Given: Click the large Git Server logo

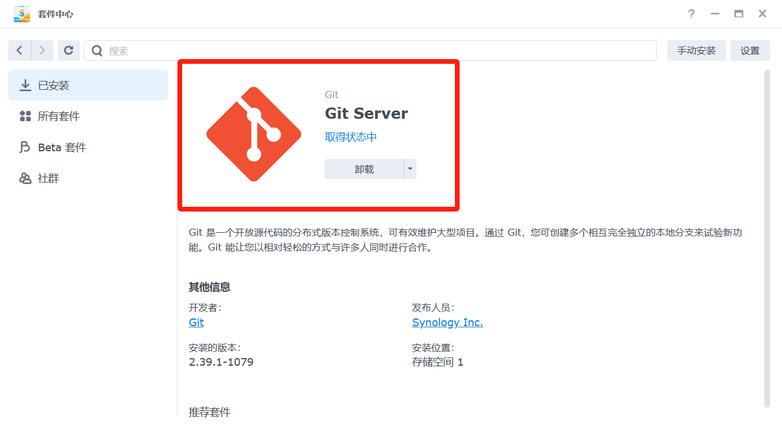Looking at the screenshot, I should coord(253,134).
